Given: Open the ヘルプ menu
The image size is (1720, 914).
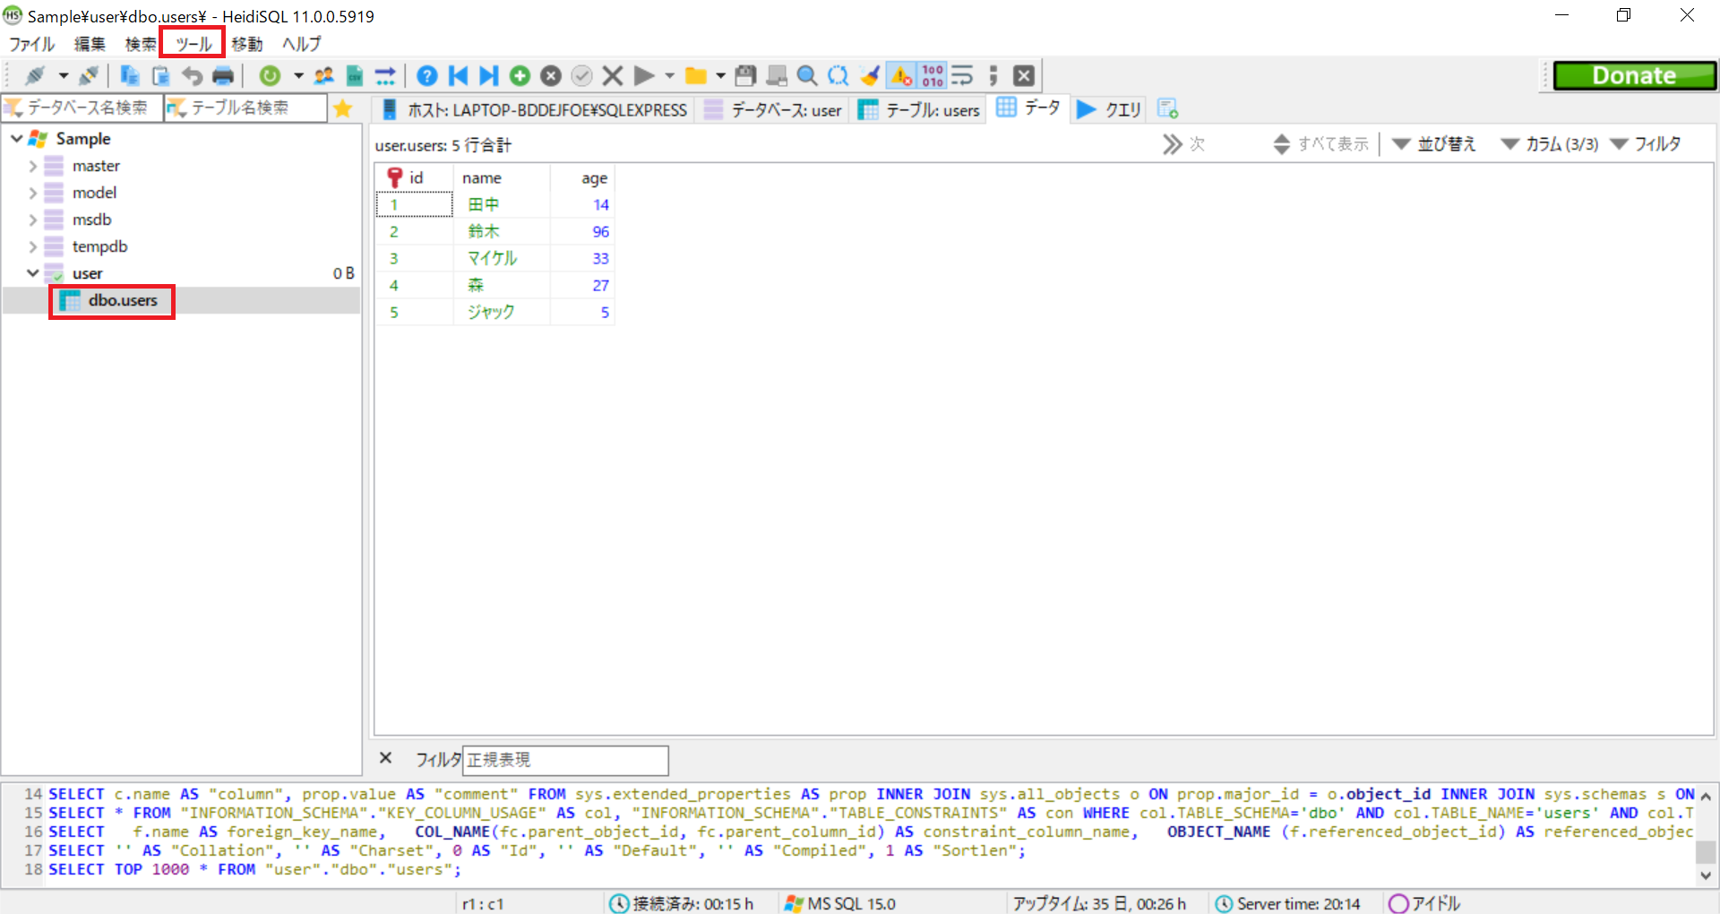Looking at the screenshot, I should pyautogui.click(x=302, y=44).
